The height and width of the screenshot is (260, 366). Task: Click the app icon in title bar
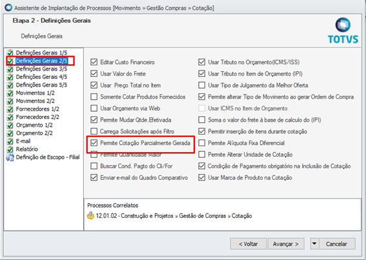point(8,8)
